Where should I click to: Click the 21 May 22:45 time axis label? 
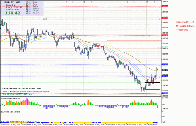point(47,125)
